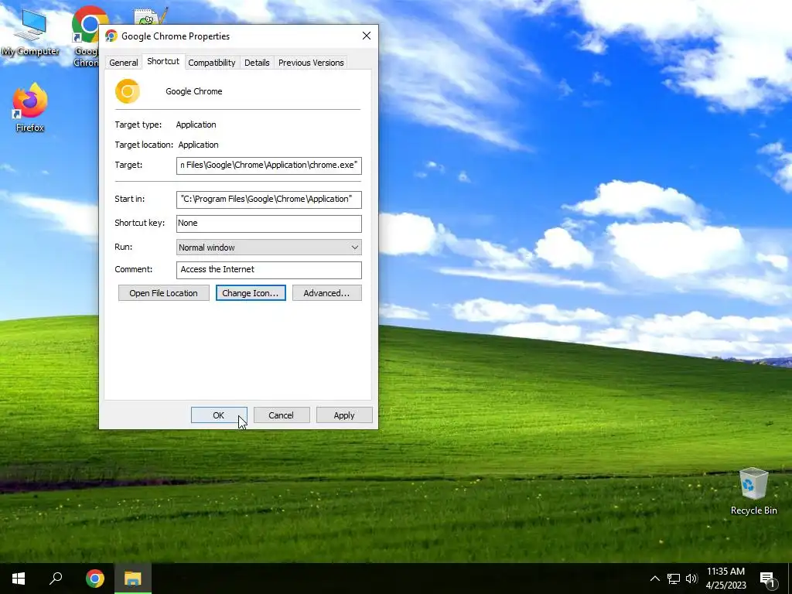
Task: Click in the Target field
Action: click(x=268, y=166)
